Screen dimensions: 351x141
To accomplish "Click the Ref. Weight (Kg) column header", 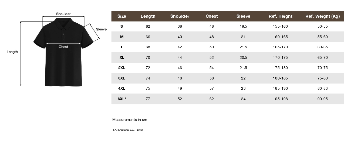I will tap(322, 16).
